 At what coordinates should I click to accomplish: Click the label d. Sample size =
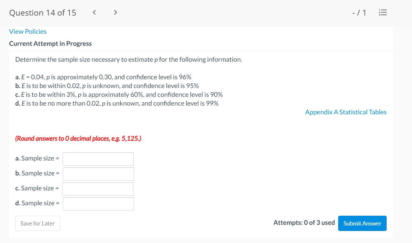click(37, 203)
